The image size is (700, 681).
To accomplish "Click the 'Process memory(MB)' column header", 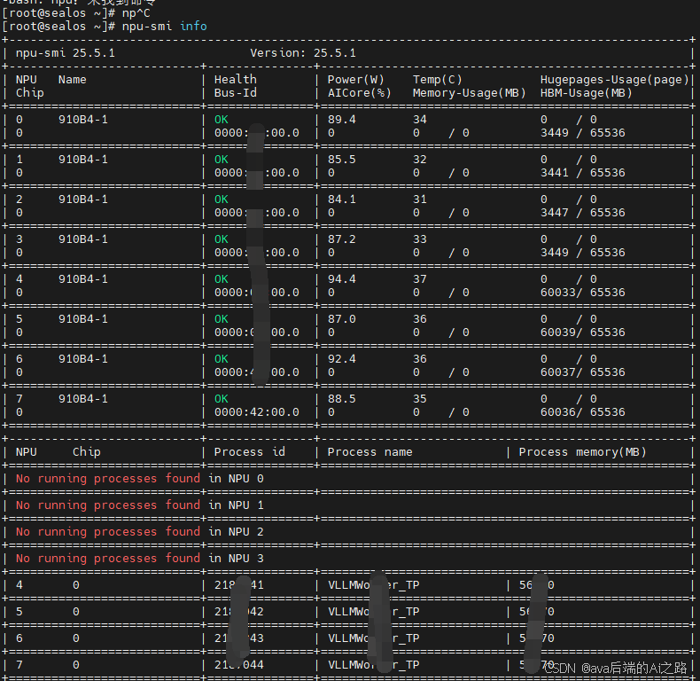I will pyautogui.click(x=582, y=452).
